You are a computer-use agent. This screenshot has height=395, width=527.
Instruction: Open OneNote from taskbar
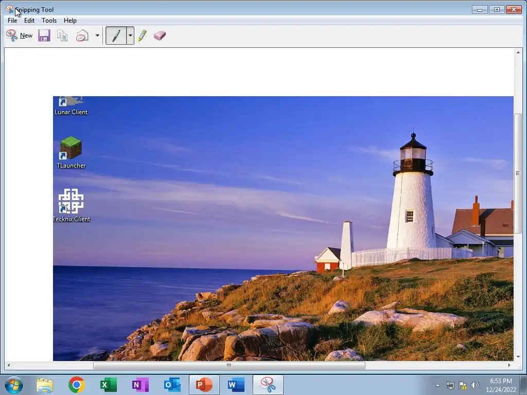pos(140,385)
